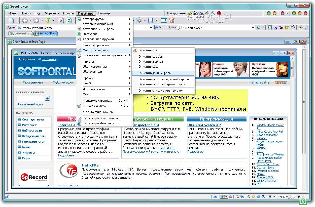
Task: Open the Файл menu
Action: 13,13
